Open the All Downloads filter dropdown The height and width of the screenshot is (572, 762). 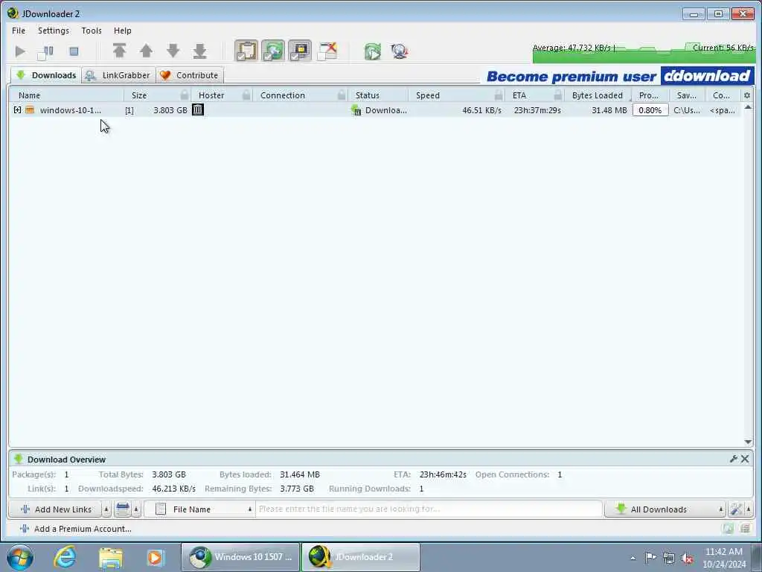(x=665, y=509)
